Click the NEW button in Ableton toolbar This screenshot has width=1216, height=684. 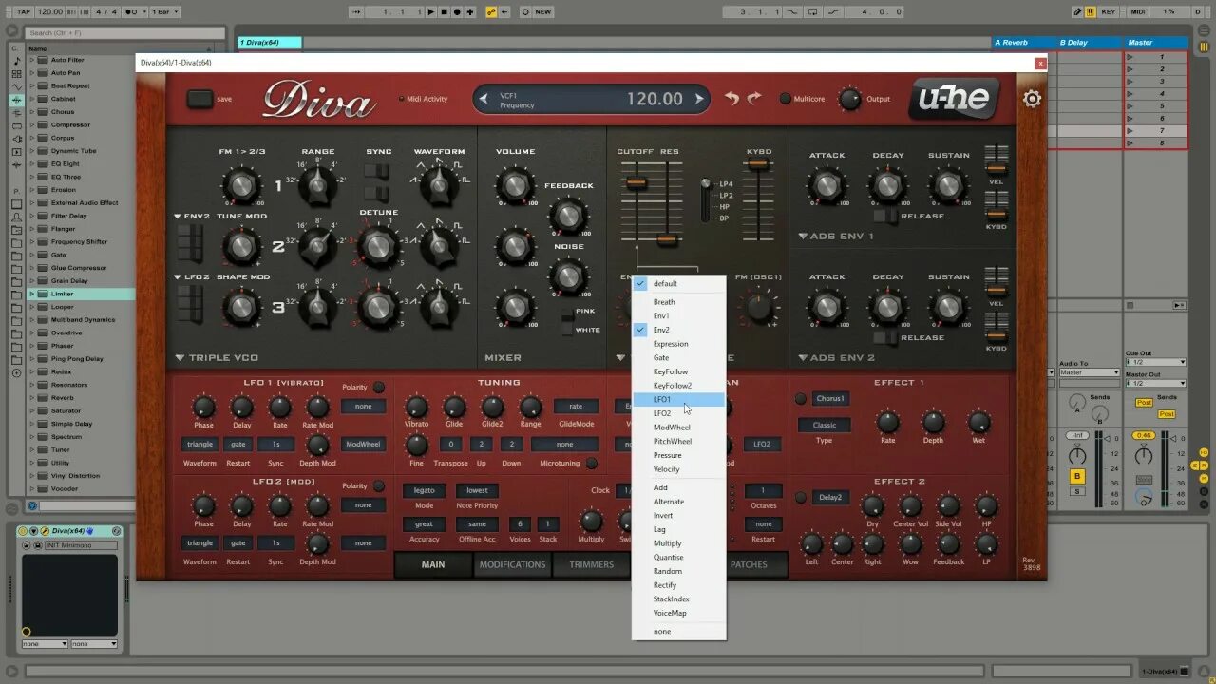click(x=543, y=11)
